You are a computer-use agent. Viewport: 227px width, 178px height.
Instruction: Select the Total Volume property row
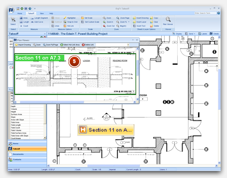click(x=27, y=130)
